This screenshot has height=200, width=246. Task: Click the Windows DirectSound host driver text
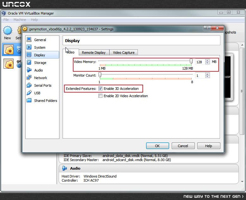(100, 176)
